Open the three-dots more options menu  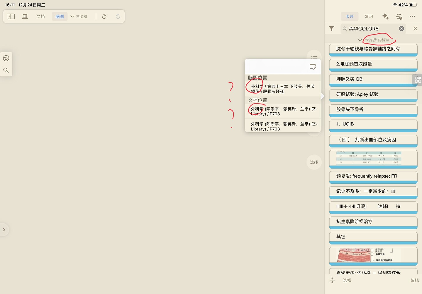click(x=412, y=16)
